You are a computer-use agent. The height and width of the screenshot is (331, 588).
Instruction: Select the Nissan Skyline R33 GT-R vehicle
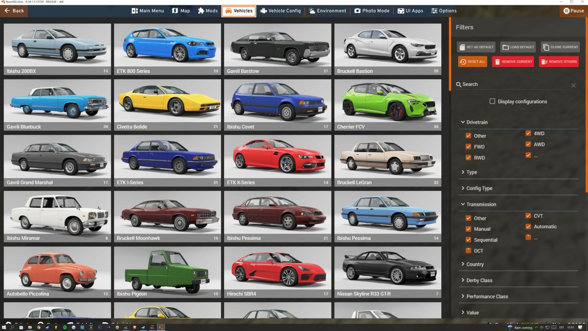pyautogui.click(x=388, y=272)
